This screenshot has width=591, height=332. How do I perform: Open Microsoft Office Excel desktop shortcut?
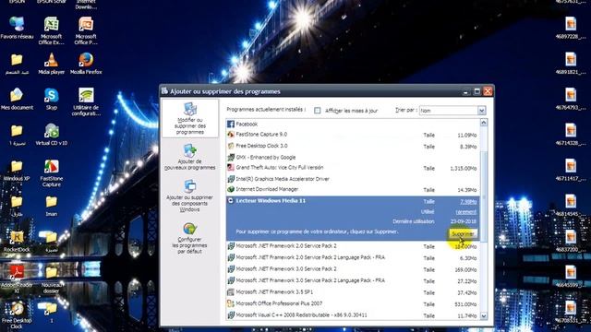click(x=52, y=30)
